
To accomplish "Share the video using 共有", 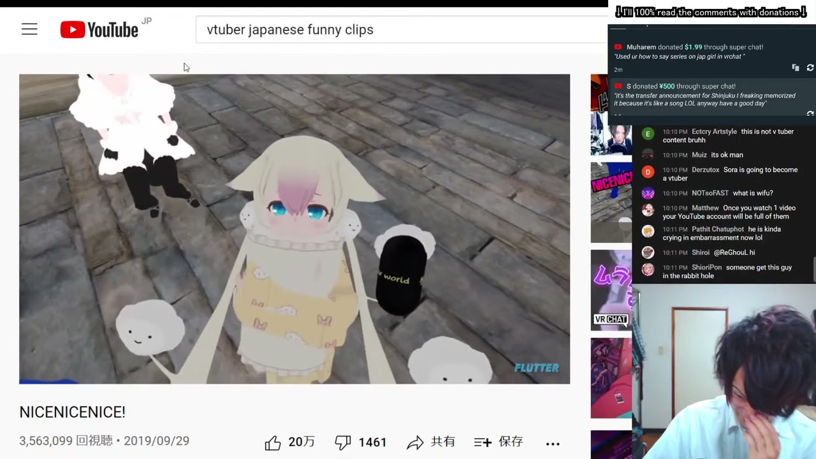I will click(x=431, y=442).
